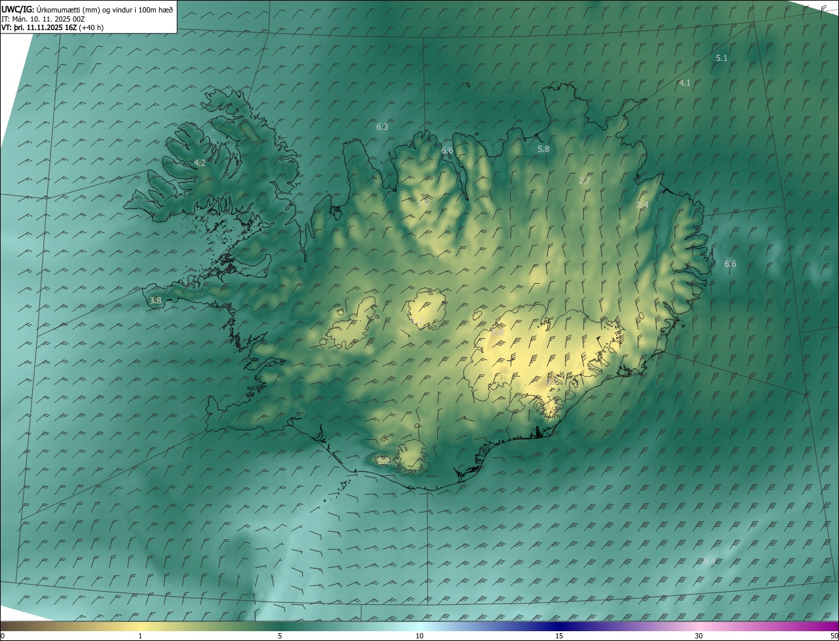Select the '10' tick on the color scale

(x=419, y=636)
